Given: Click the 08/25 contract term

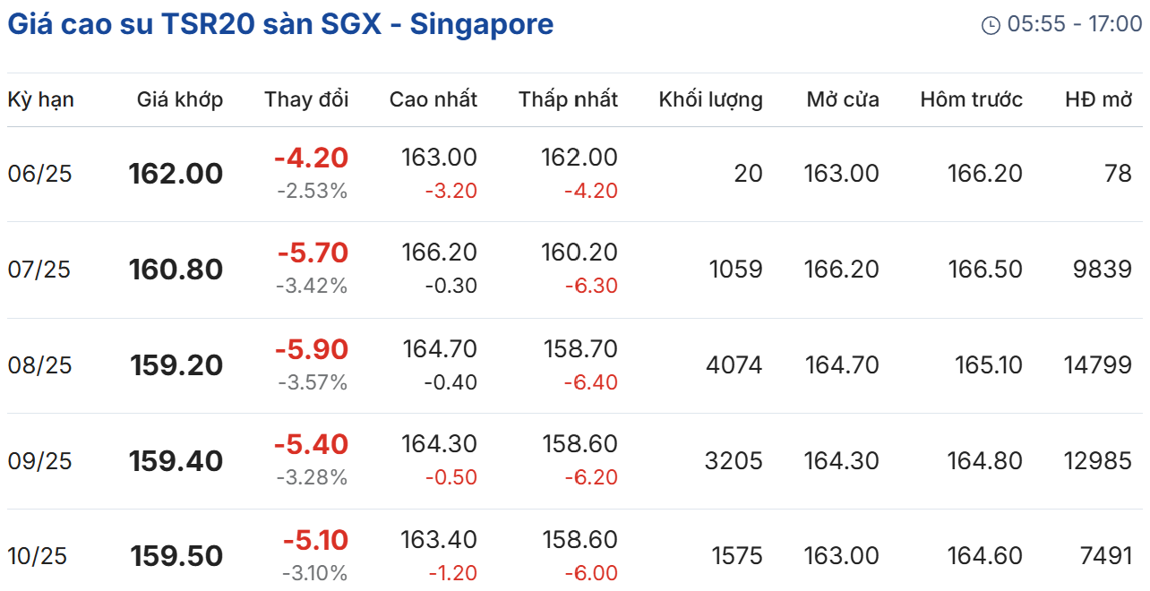Looking at the screenshot, I should pos(39,365).
